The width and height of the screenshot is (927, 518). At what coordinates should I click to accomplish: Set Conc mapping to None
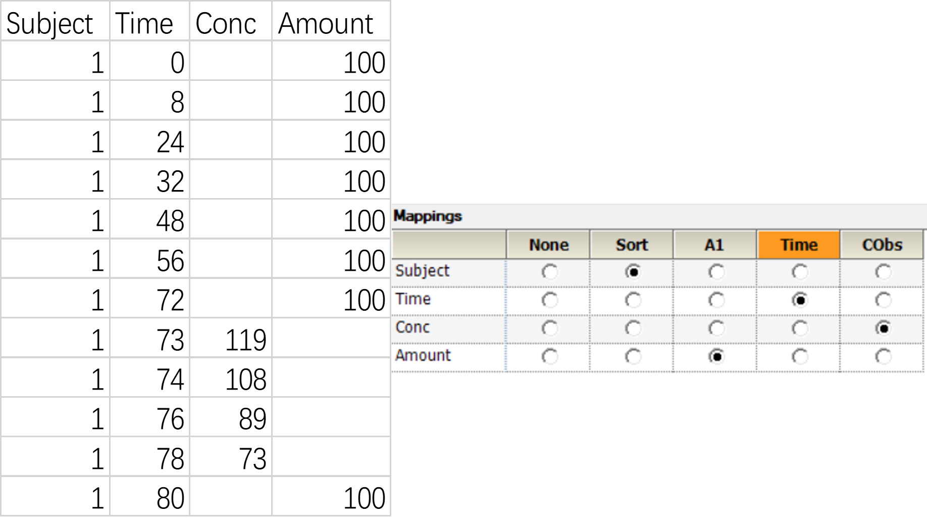point(549,328)
